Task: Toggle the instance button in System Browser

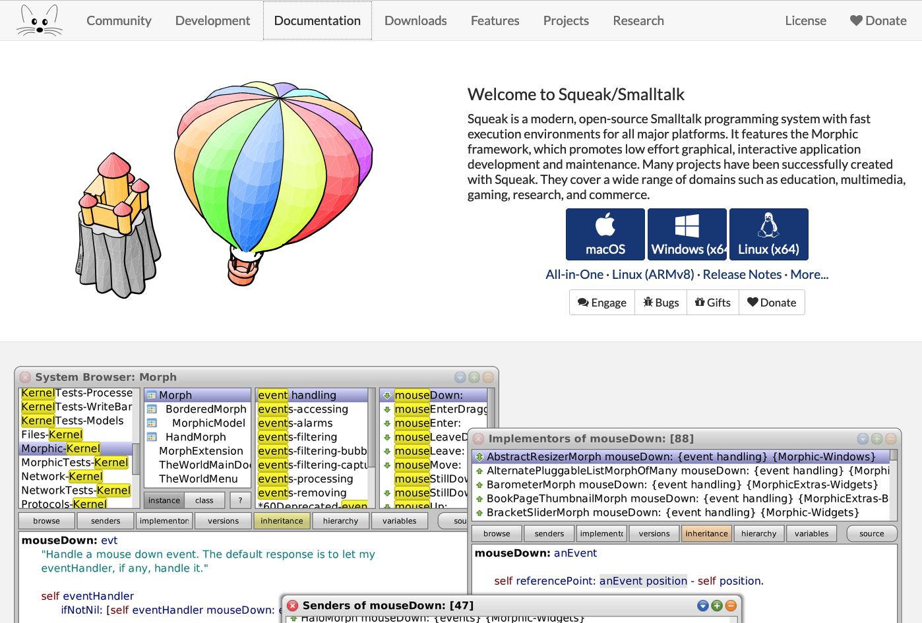Action: (x=164, y=500)
